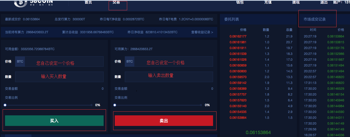Screen dimensions: 350x137
Task: Click 退出 to log out
Action: 324,2
